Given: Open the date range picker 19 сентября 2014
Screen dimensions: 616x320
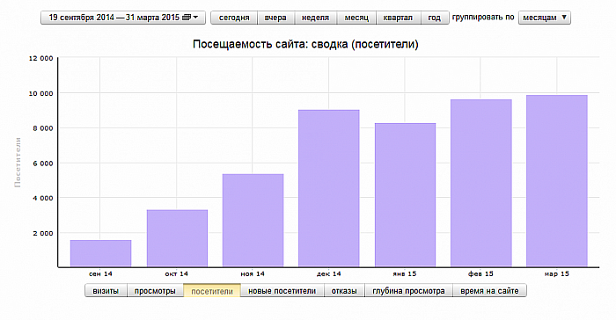Looking at the screenshot, I should point(123,18).
